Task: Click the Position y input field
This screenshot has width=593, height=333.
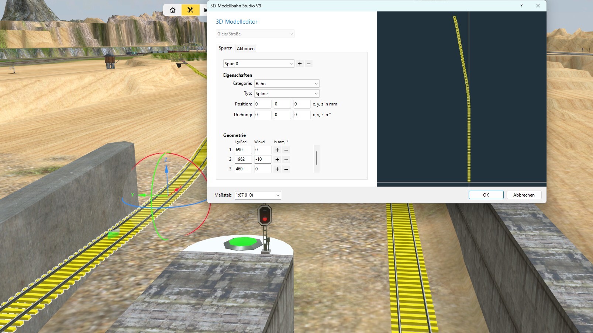Action: pos(282,104)
